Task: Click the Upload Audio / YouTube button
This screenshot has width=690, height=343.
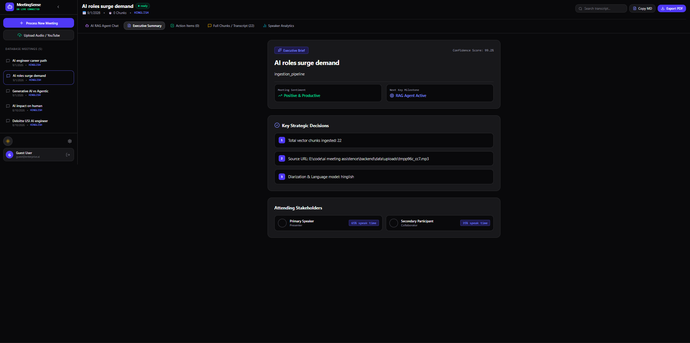Action: tap(38, 35)
